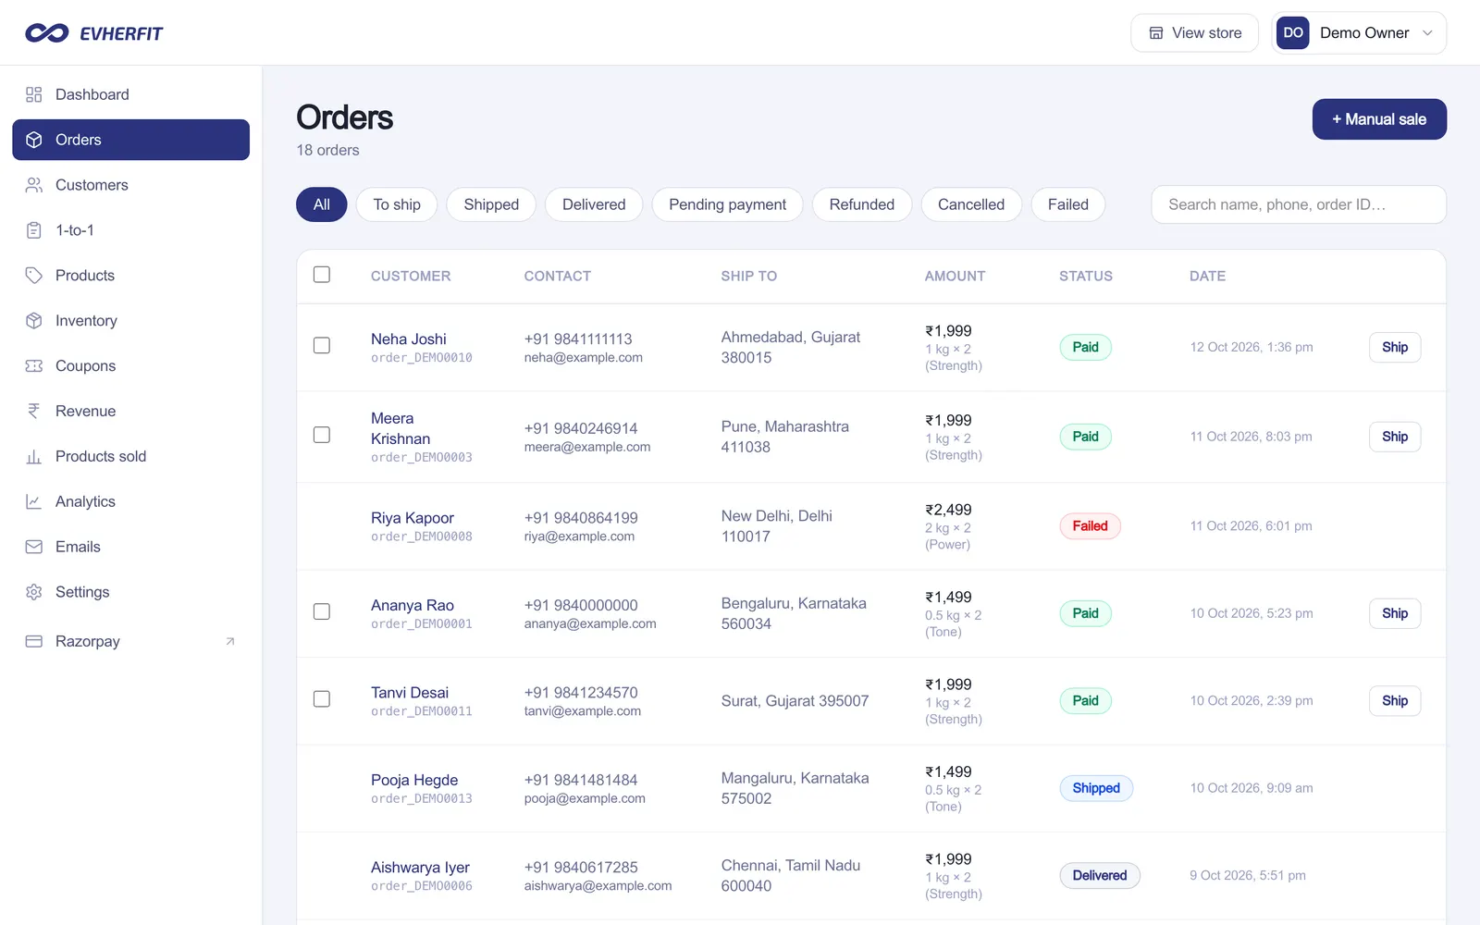This screenshot has width=1480, height=925.
Task: Click the DO avatar badge
Action: 1293,33
